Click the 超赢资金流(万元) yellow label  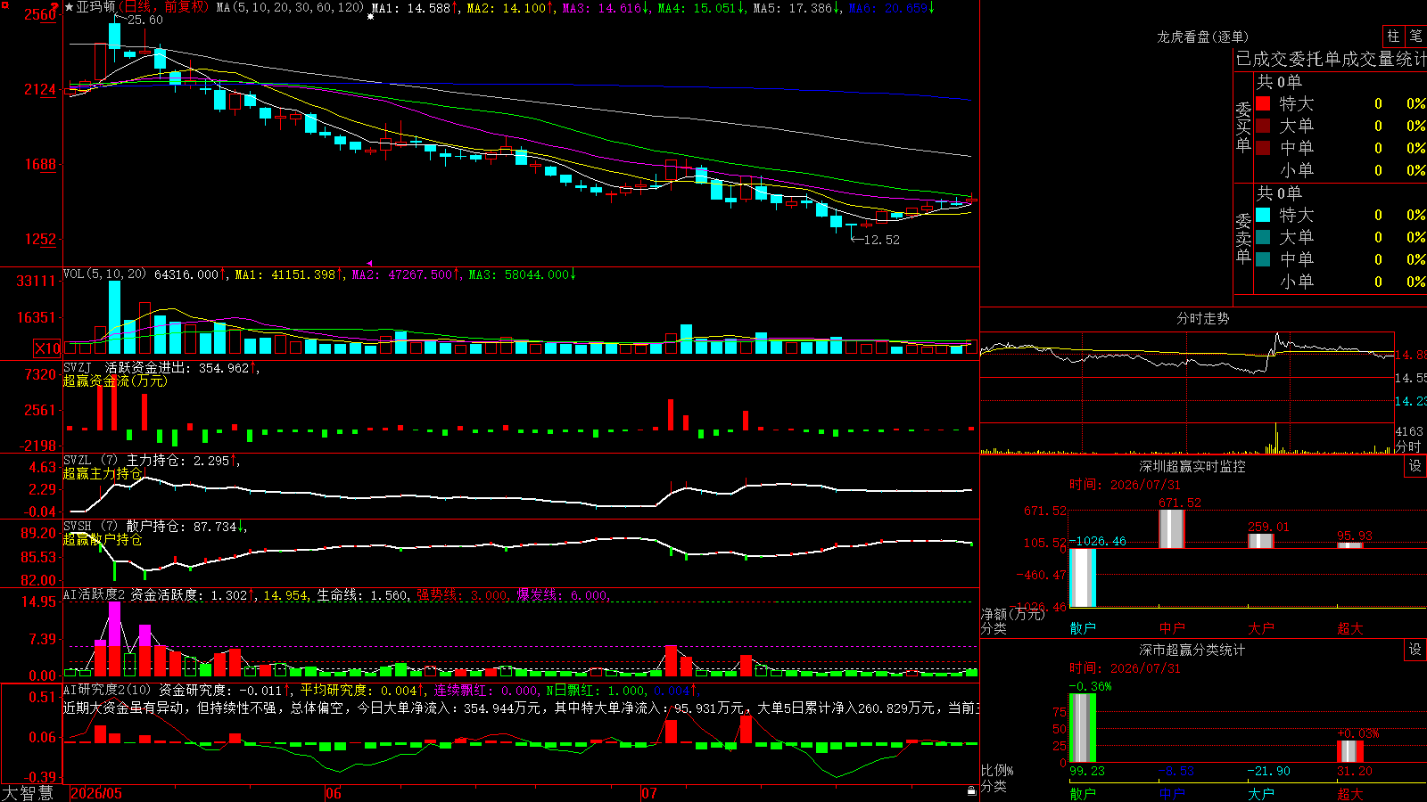[x=115, y=381]
